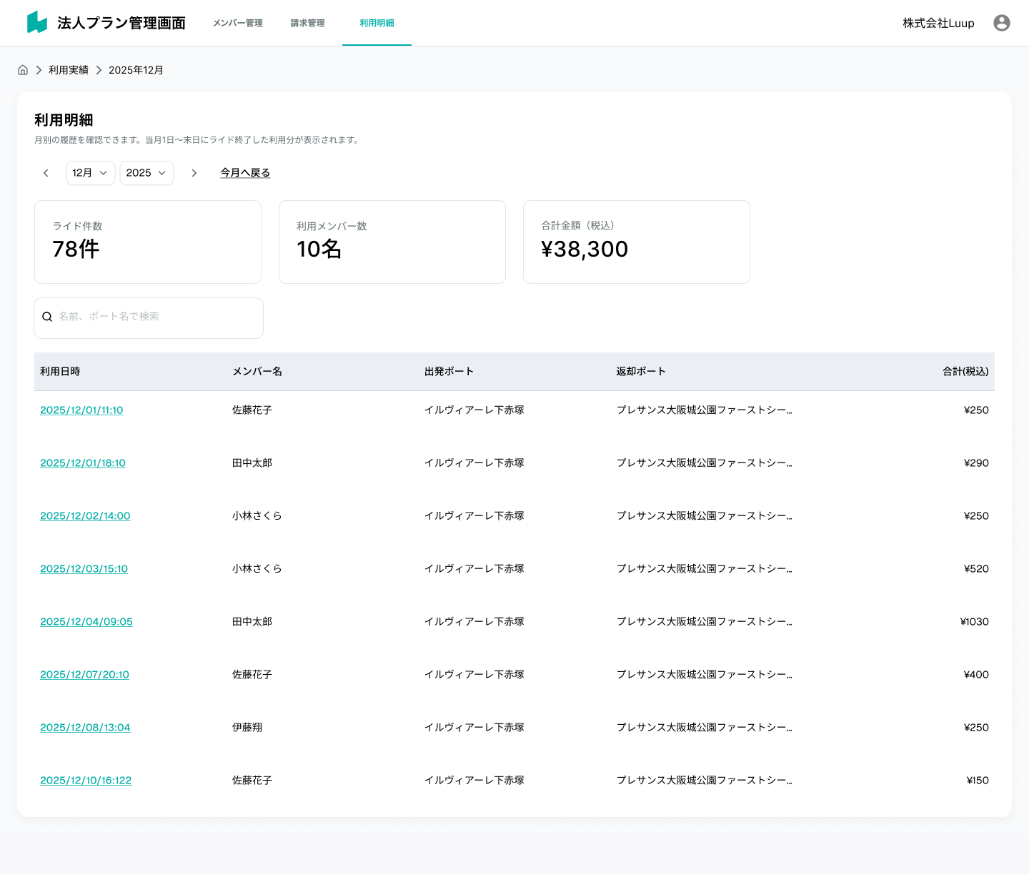Click the Luup logo icon
1029x895 pixels.
click(37, 22)
